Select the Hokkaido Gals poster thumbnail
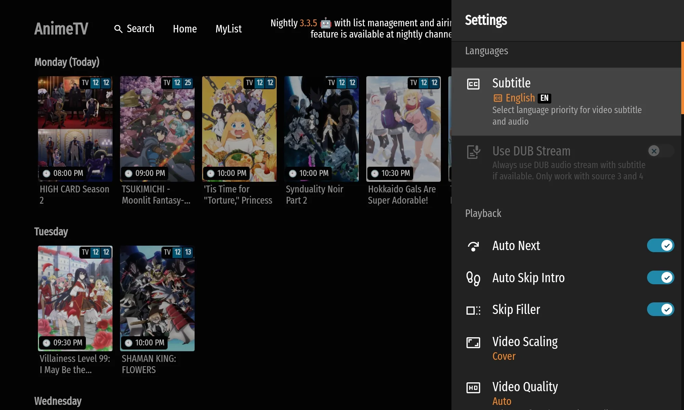684x410 pixels. click(x=404, y=129)
